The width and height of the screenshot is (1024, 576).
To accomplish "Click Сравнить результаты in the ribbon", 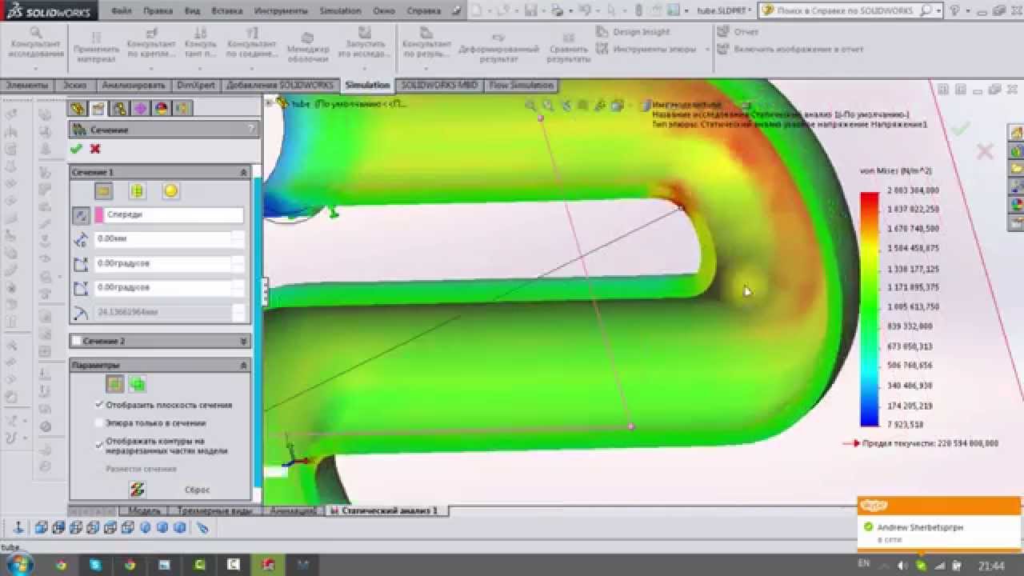I will click(569, 47).
